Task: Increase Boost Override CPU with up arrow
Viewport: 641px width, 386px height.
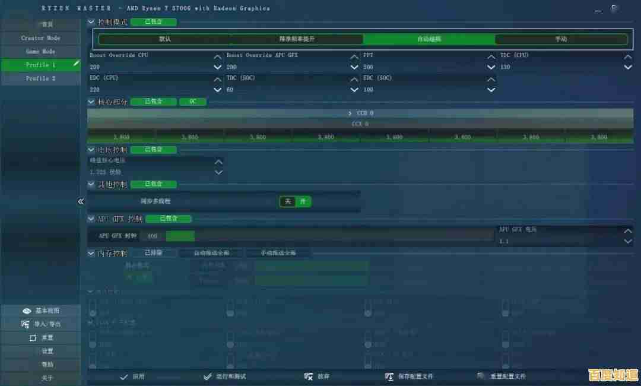Action: coord(217,57)
